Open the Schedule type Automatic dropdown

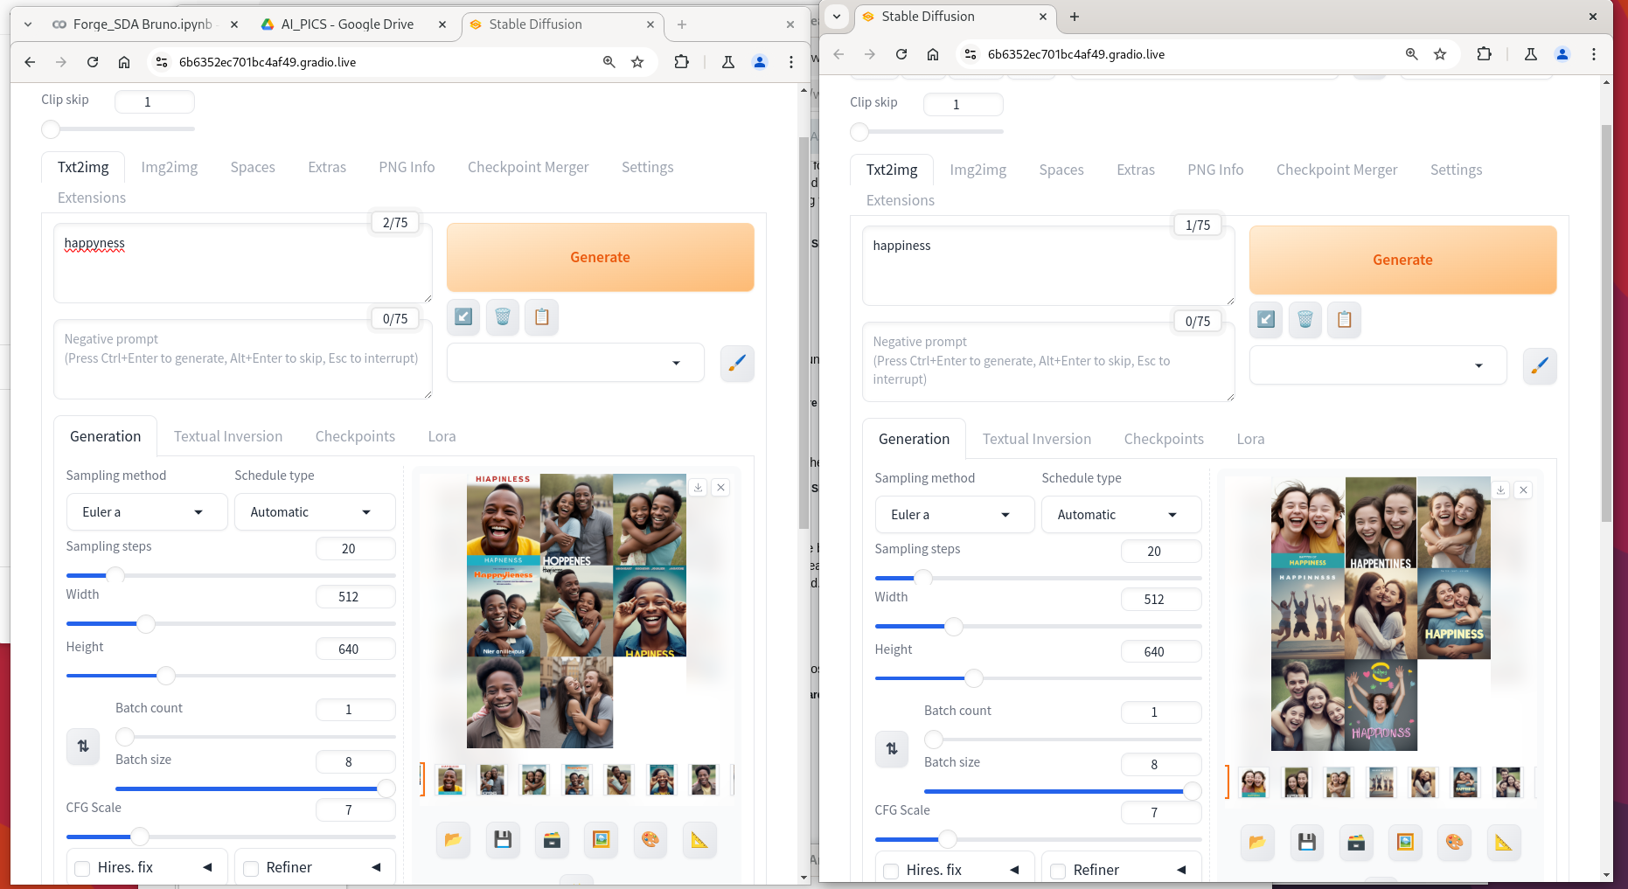pos(314,511)
